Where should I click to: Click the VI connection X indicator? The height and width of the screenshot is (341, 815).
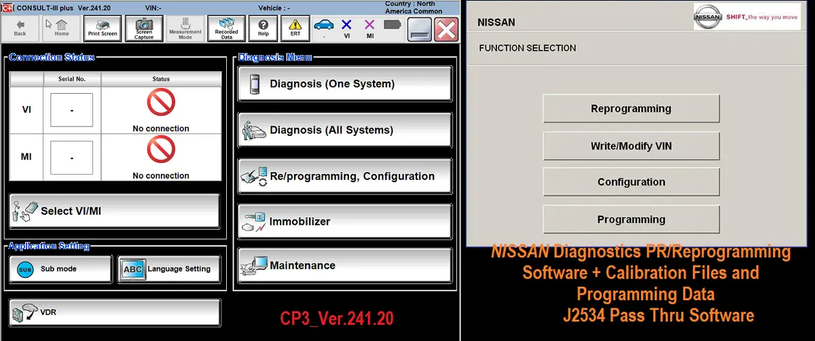coord(346,26)
